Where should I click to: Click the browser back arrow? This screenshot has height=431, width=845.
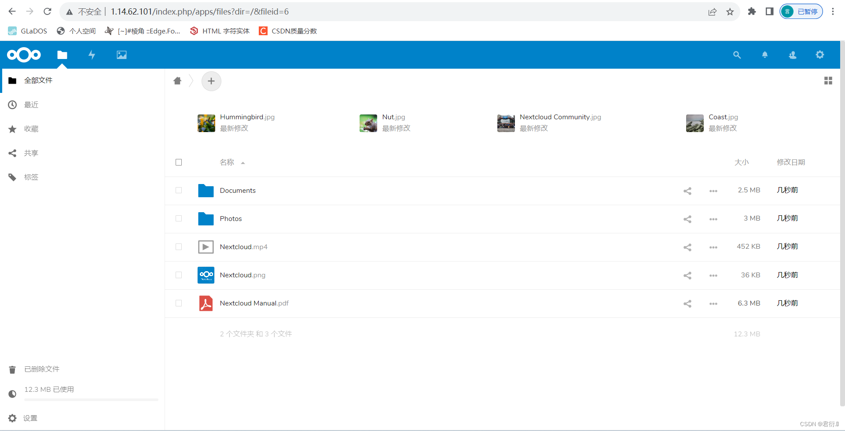[12, 11]
